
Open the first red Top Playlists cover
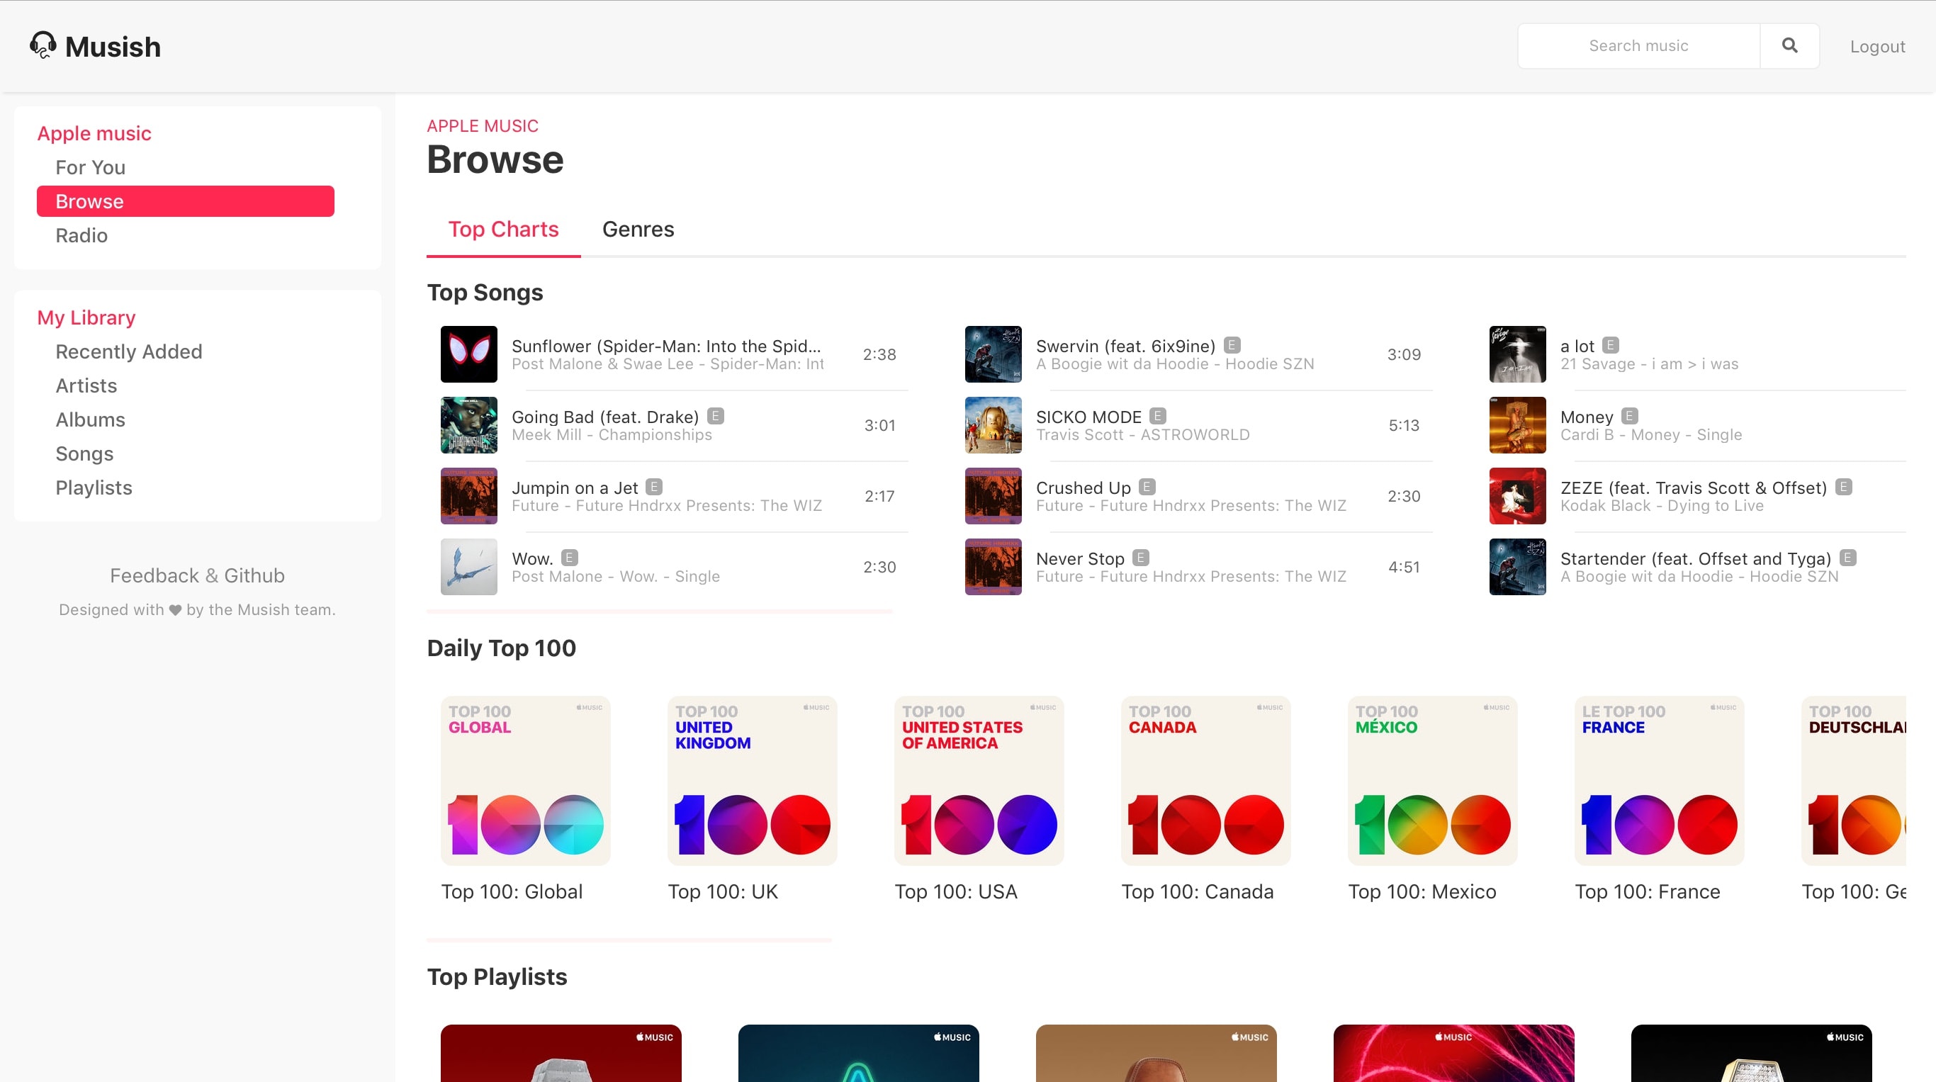click(561, 1054)
